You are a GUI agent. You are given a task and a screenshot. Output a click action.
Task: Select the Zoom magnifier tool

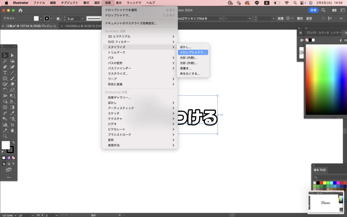tap(5, 136)
